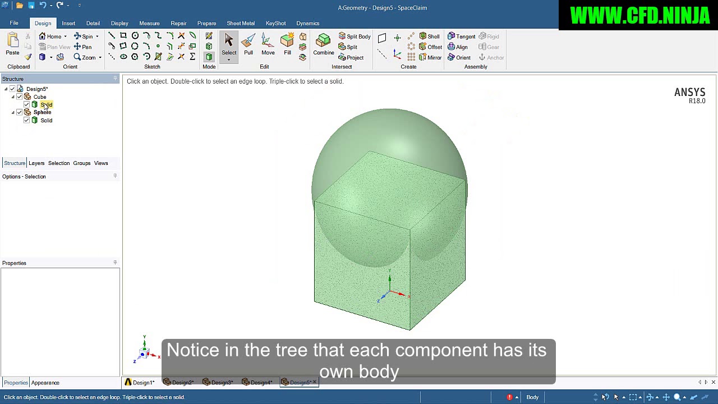
Task: Open the File menu
Action: (14, 23)
